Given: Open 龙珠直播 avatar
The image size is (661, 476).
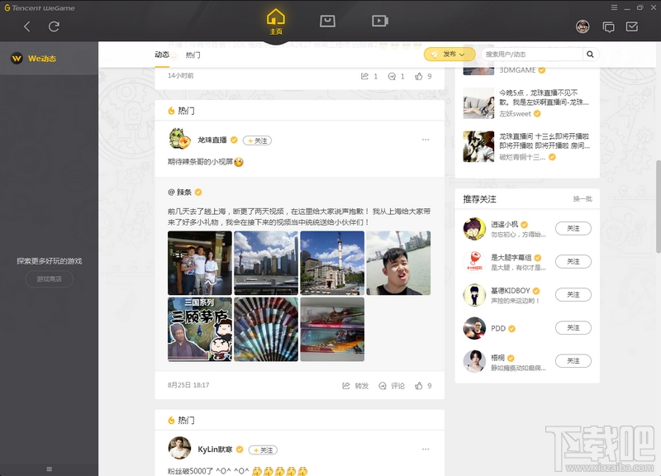Looking at the screenshot, I should click(x=179, y=139).
